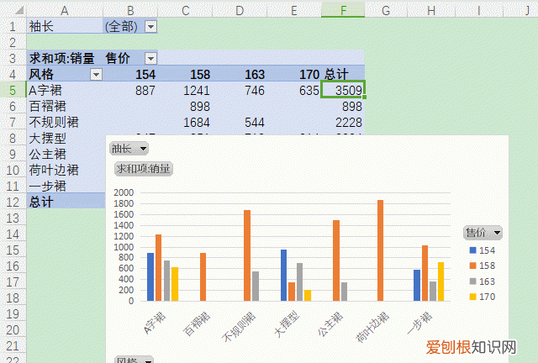
Task: Click the 袖长 field button on the chart
Action: 129,149
